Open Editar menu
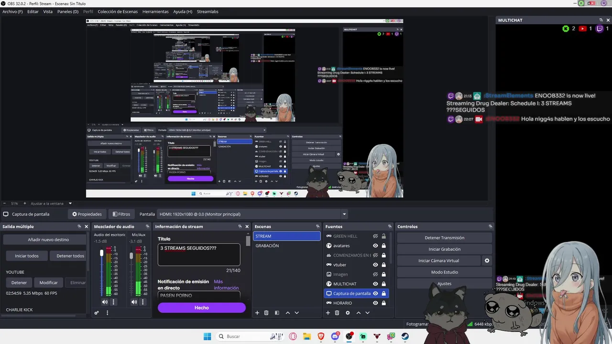This screenshot has width=612, height=344. pyautogui.click(x=33, y=11)
